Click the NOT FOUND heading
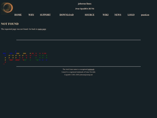The height and width of the screenshot is (118, 157). point(10,24)
